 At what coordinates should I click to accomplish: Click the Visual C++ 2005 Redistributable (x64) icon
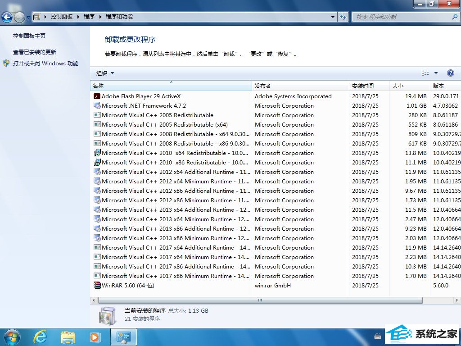pos(97,124)
